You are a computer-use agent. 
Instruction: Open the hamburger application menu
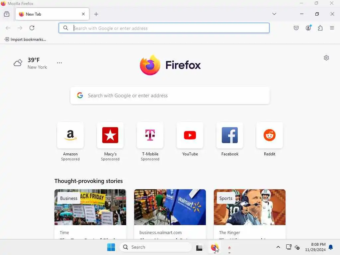[x=332, y=28]
